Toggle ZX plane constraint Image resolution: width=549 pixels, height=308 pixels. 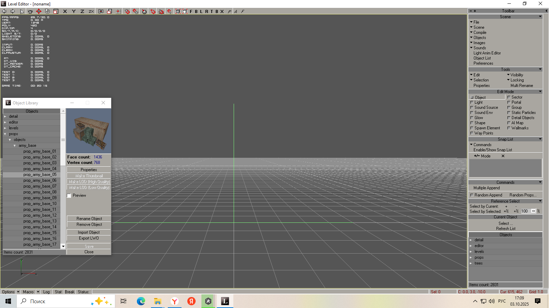click(x=91, y=11)
